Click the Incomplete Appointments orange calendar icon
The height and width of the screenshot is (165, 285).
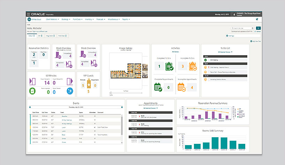coord(182,87)
